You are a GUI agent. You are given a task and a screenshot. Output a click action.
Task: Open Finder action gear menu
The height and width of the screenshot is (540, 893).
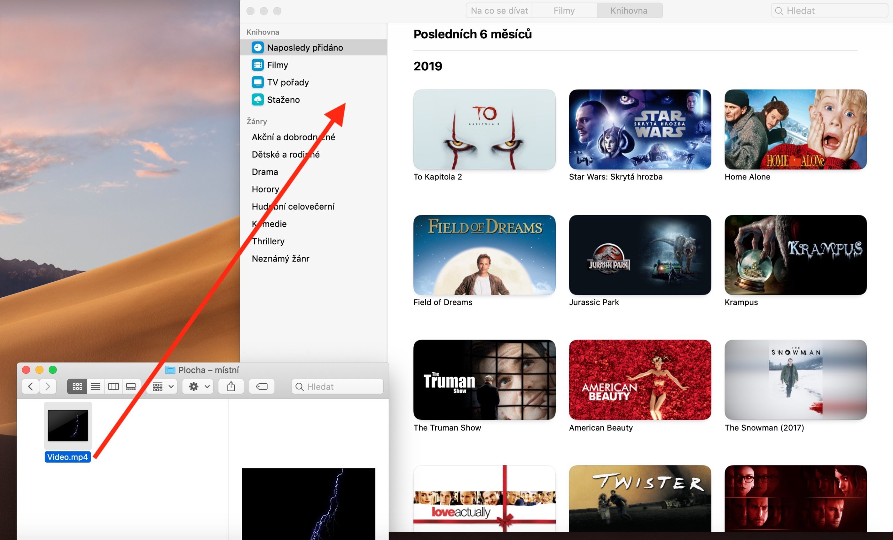tap(198, 387)
